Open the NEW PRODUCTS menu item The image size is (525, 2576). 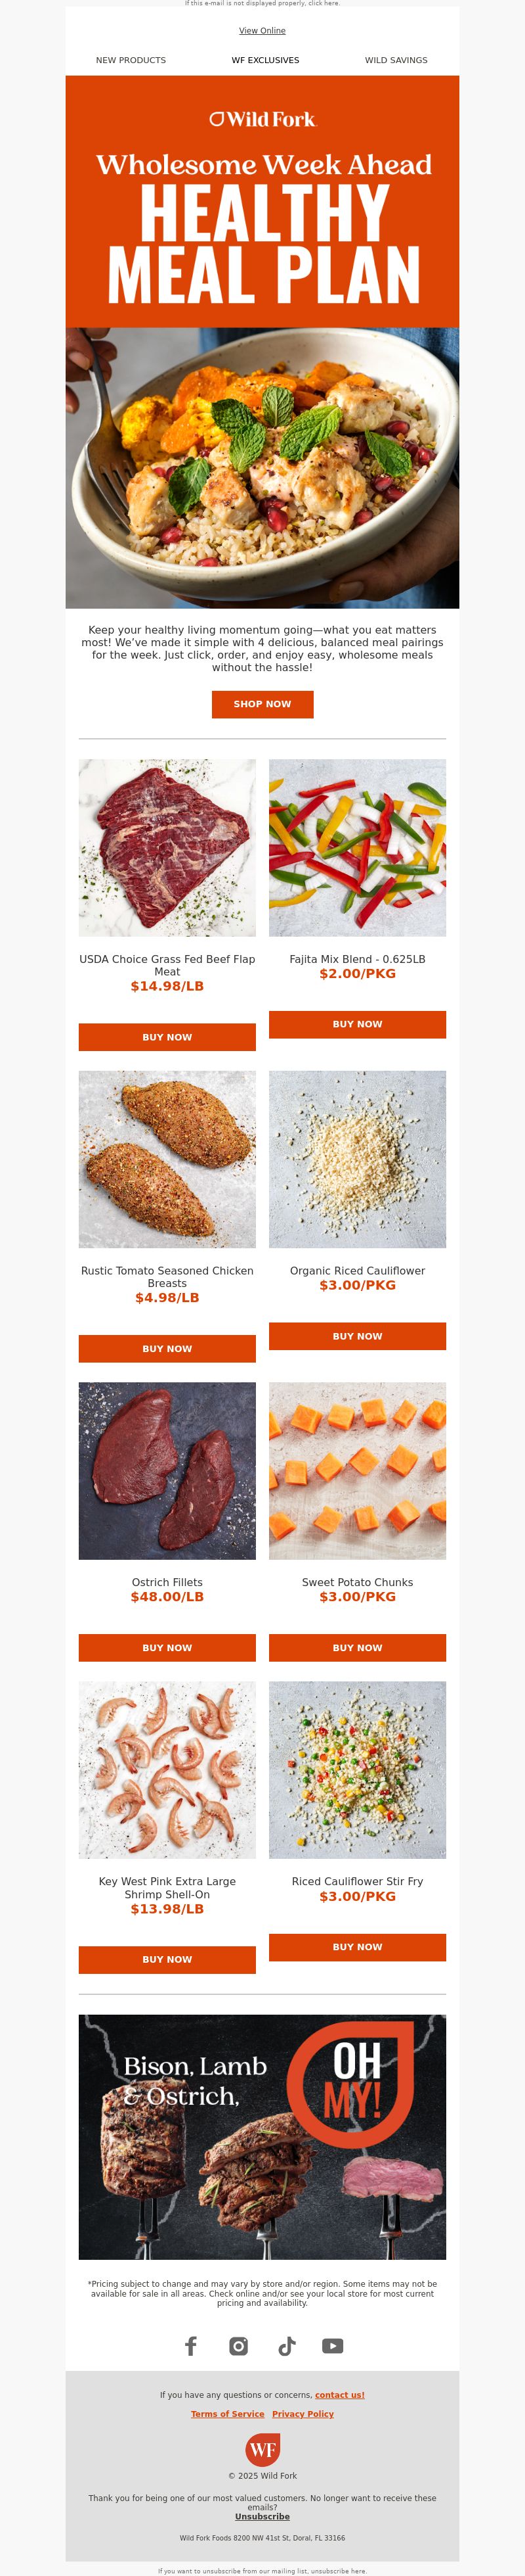click(131, 60)
